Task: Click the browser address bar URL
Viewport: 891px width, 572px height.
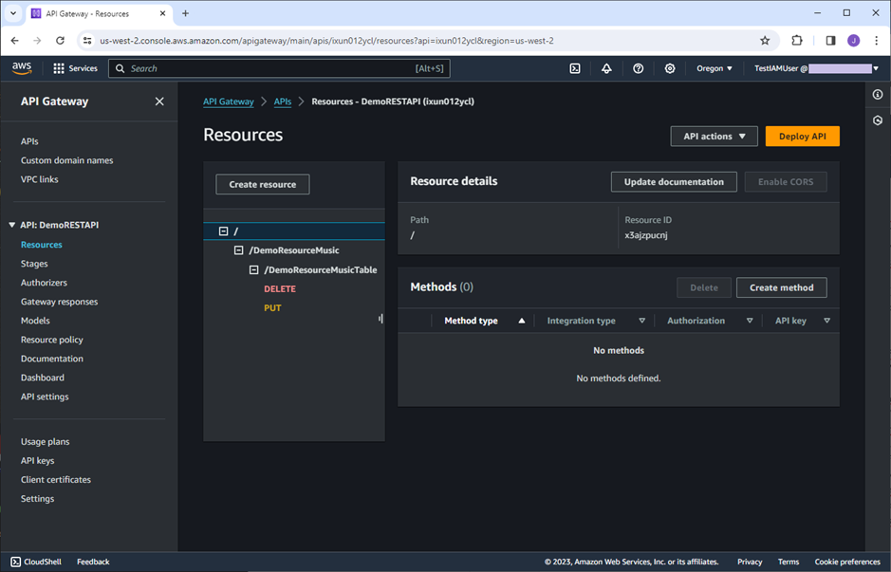Action: tap(326, 41)
